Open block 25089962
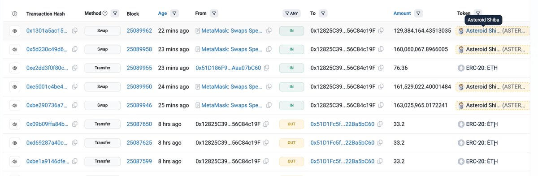This screenshot has height=176, width=538. pos(139,31)
